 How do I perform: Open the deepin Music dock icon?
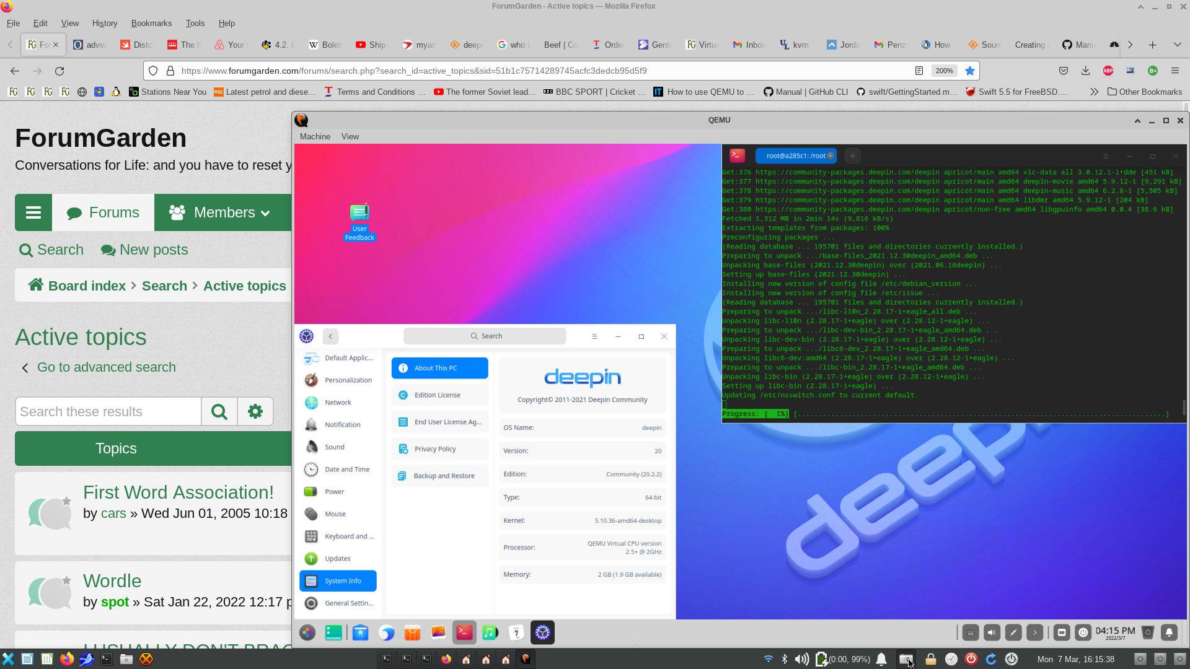490,632
